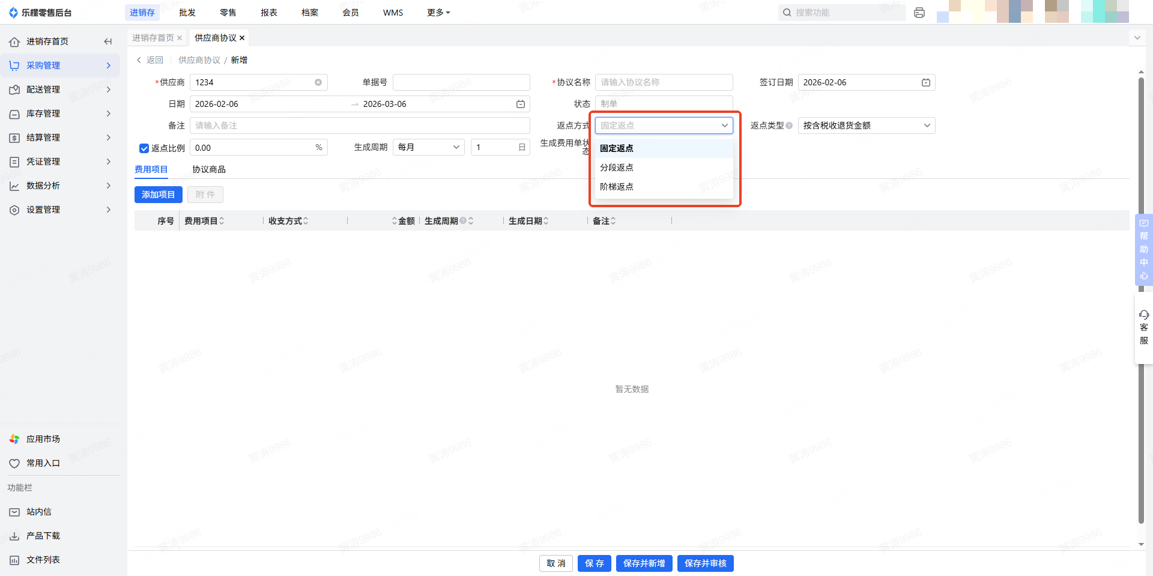Image resolution: width=1153 pixels, height=576 pixels.
Task: Click 取消 to cancel the form
Action: click(x=556, y=563)
